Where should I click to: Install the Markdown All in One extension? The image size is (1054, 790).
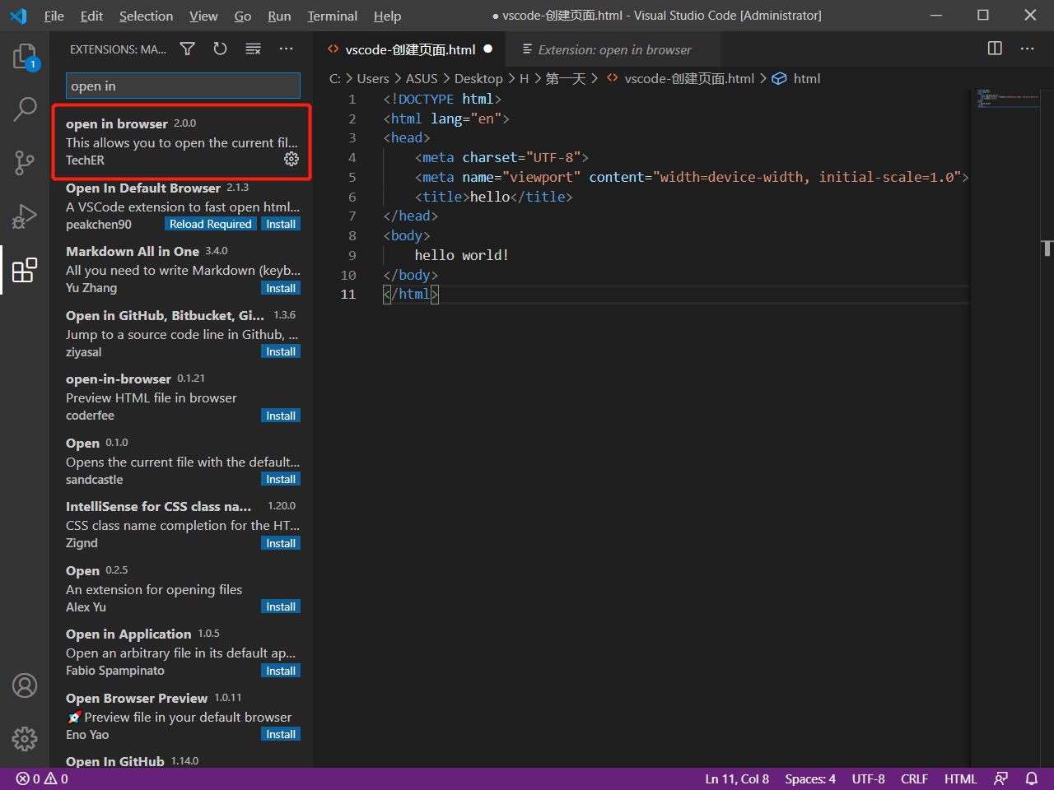(x=281, y=287)
